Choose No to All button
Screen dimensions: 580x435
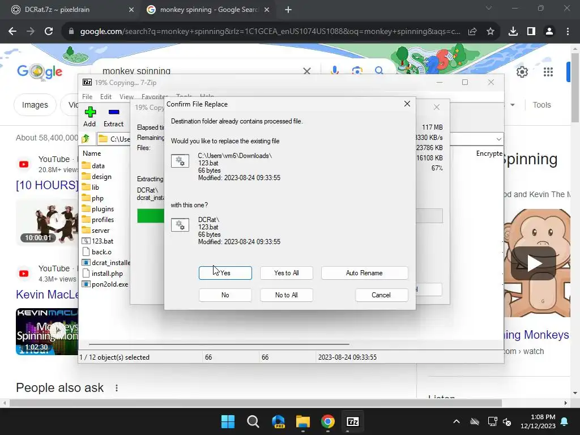(286, 295)
